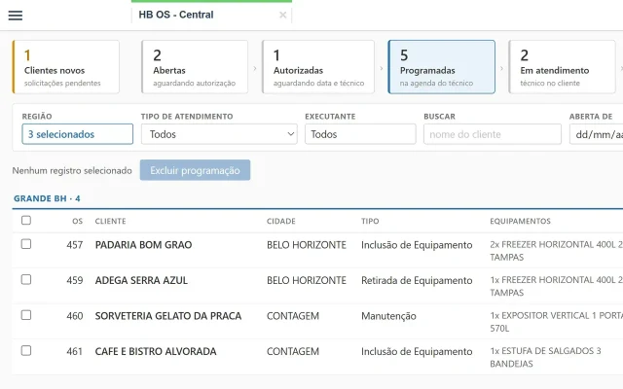Open the Região multi-select showing 3 selecionados
The image size is (623, 389).
pos(78,134)
